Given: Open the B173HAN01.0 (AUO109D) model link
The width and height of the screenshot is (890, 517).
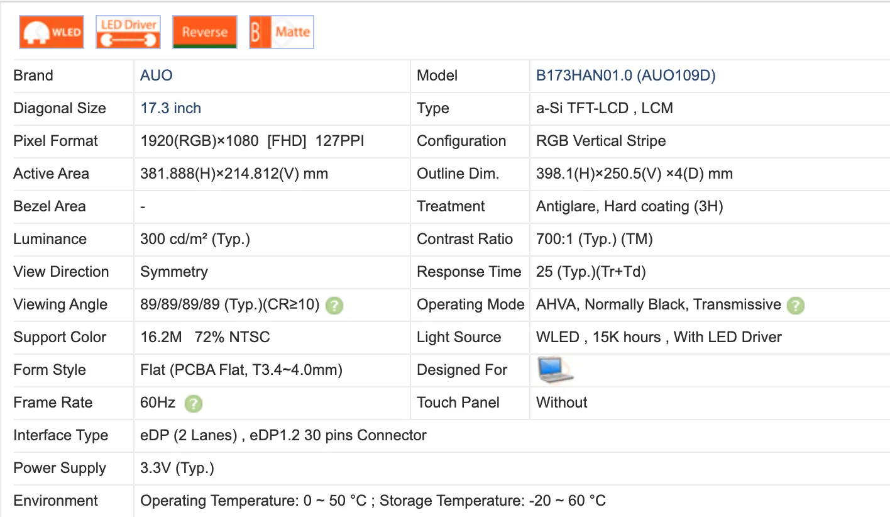Looking at the screenshot, I should (x=626, y=75).
